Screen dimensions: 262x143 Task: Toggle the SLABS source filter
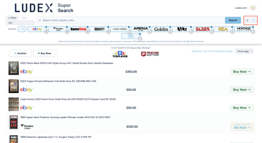tap(203, 29)
